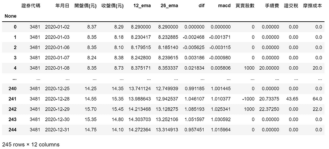
Task: Click closing price 15.45
Action: click(118, 109)
